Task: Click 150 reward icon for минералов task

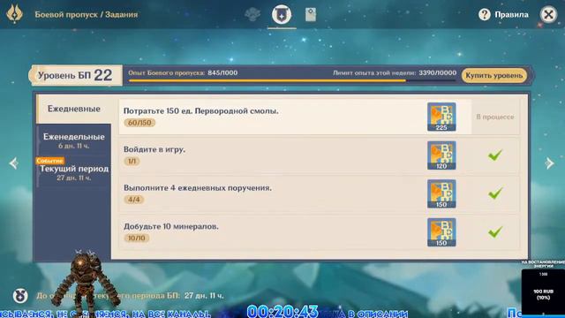Action: 441,232
